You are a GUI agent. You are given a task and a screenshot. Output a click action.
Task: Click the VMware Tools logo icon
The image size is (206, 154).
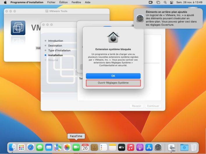[18, 28]
